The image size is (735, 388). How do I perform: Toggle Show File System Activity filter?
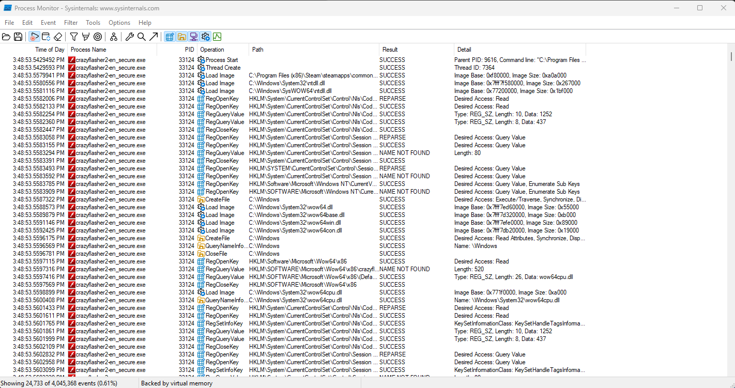[181, 37]
